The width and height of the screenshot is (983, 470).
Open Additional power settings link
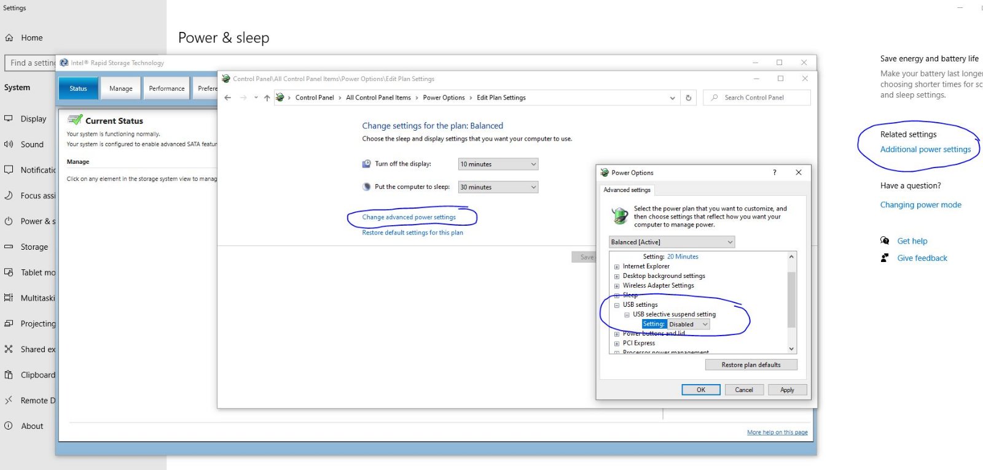tap(925, 149)
